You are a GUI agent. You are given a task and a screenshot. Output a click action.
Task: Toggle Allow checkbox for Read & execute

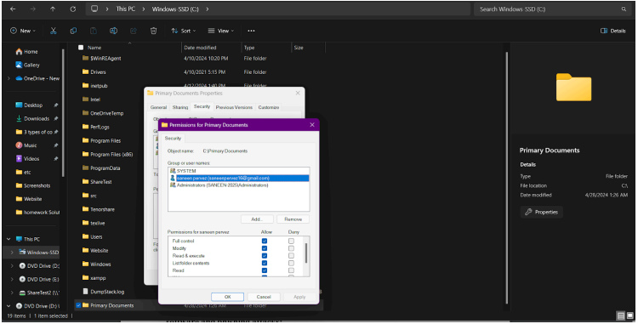tap(265, 256)
